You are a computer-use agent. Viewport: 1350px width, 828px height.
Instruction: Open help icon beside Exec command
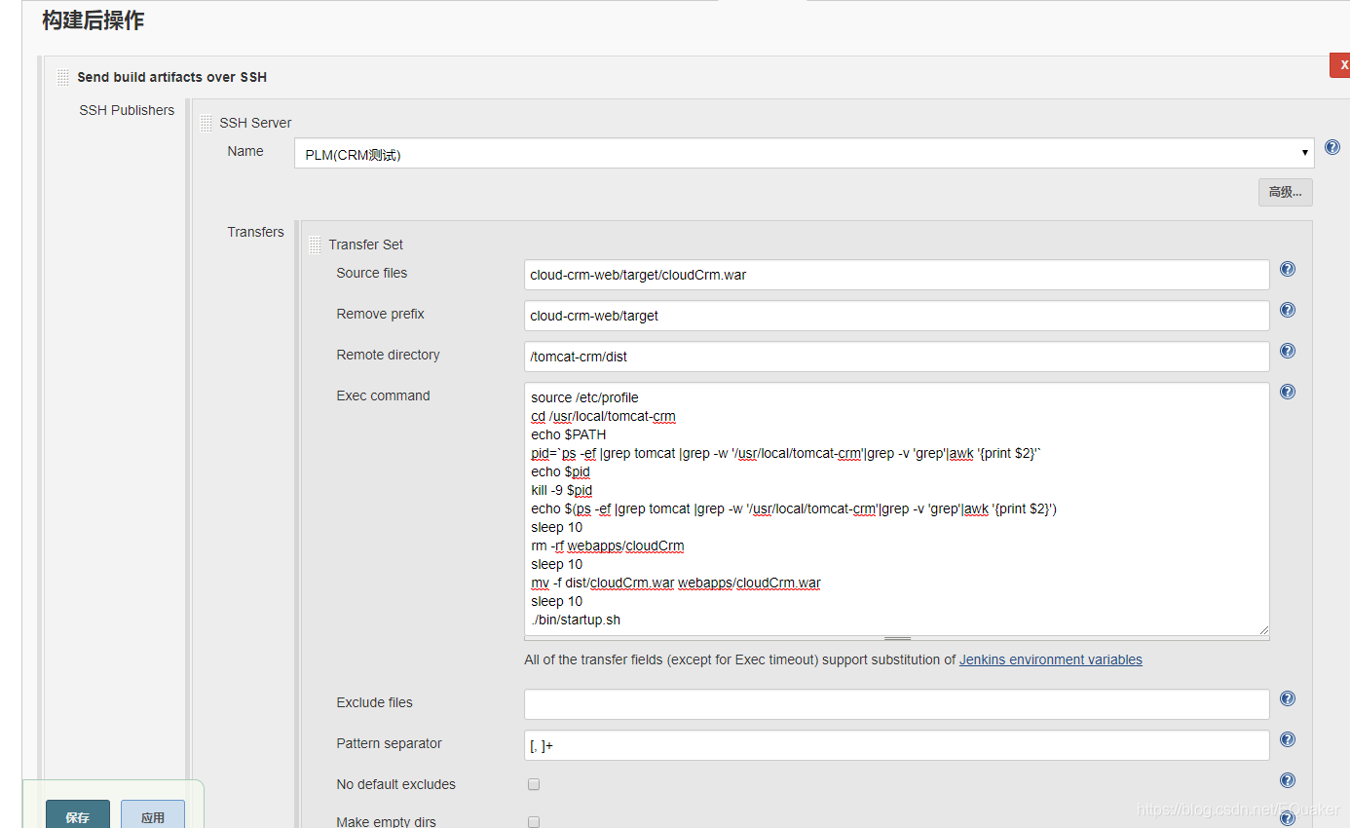point(1287,393)
